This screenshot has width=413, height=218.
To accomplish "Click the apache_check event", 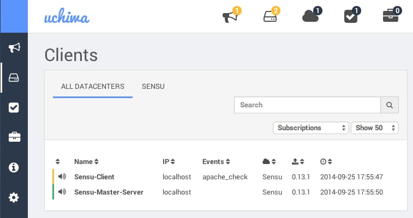I will click(x=225, y=177).
